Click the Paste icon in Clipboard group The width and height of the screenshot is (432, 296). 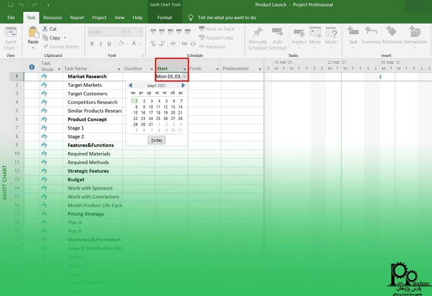(33, 33)
